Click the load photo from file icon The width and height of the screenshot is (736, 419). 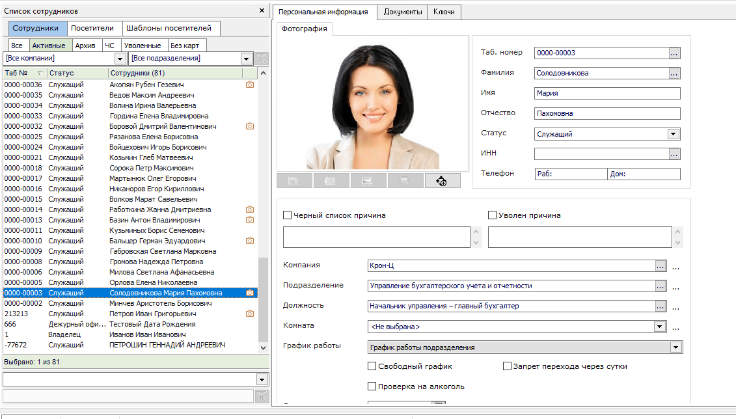294,181
